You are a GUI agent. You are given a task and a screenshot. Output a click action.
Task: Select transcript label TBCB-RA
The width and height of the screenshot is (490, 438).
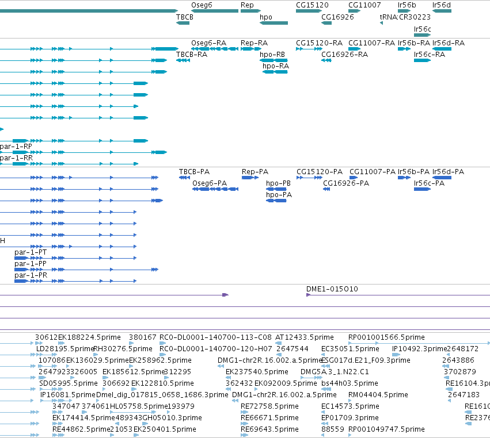click(192, 55)
